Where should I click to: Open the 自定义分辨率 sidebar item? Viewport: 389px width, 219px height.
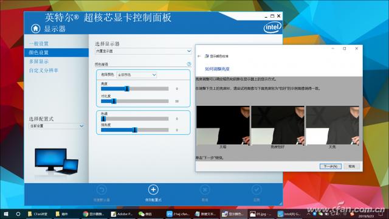[43, 71]
